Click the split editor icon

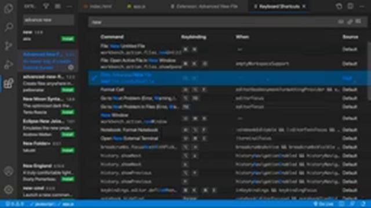350,6
